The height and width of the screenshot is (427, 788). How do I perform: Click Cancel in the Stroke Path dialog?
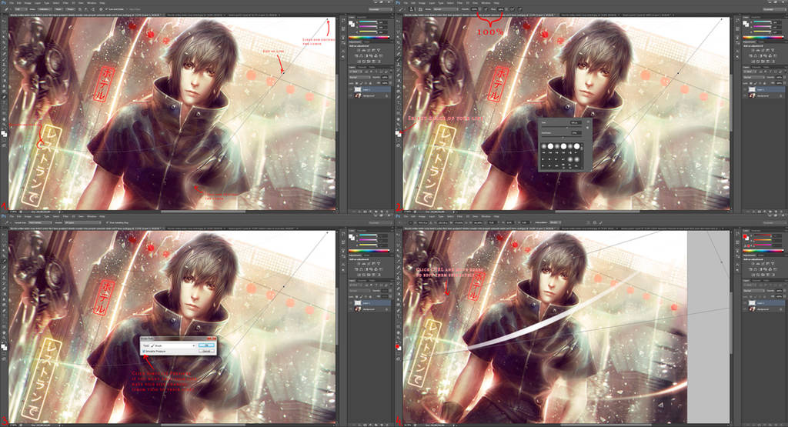point(206,351)
